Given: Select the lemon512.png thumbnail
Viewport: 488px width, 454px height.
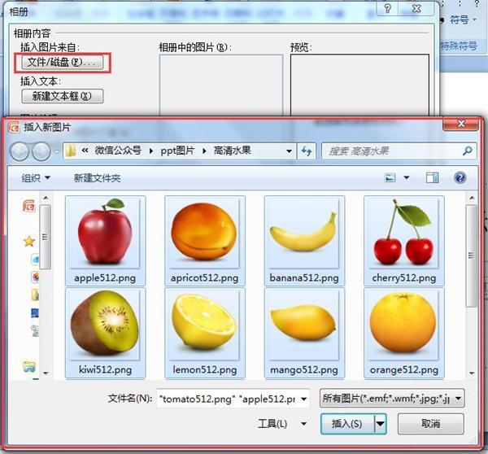Looking at the screenshot, I should click(205, 333).
